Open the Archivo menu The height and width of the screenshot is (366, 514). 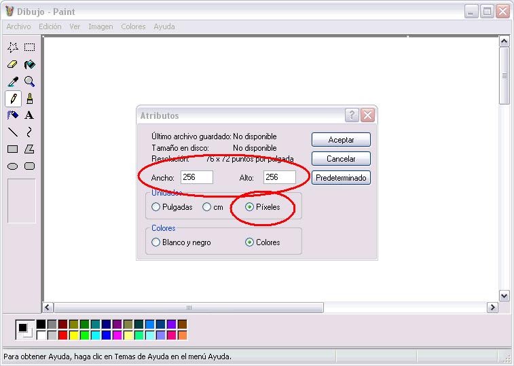pyautogui.click(x=19, y=26)
